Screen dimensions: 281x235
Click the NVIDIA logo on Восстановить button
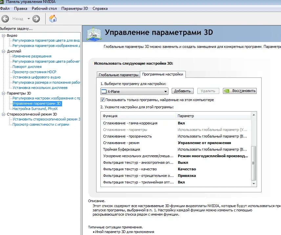tap(227, 91)
